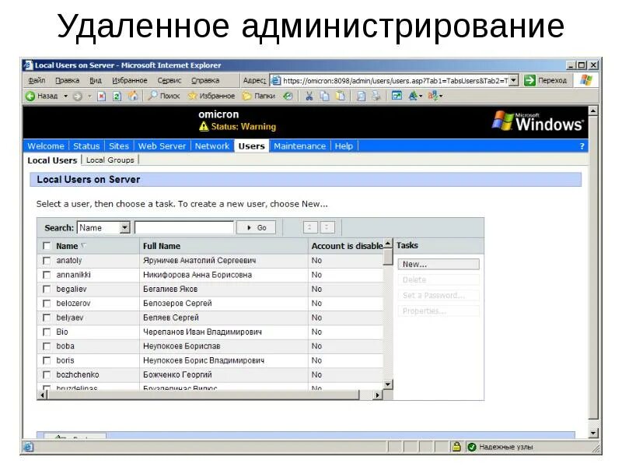Open the Local Groups sub-tab
This screenshot has width=622, height=467.
tap(110, 160)
